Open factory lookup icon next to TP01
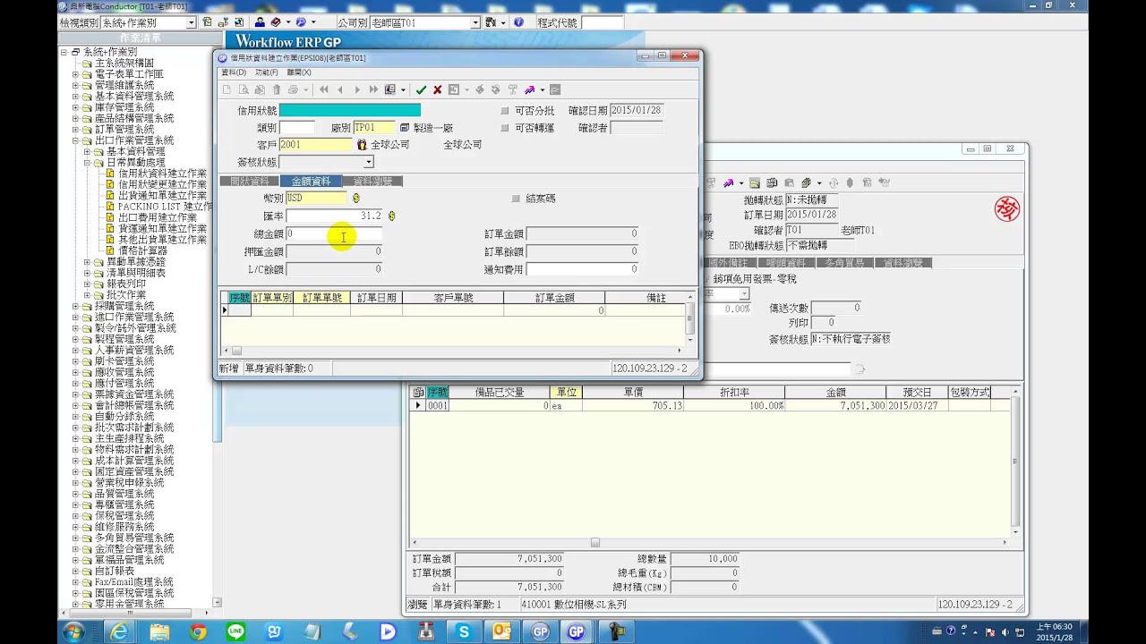 pyautogui.click(x=405, y=128)
